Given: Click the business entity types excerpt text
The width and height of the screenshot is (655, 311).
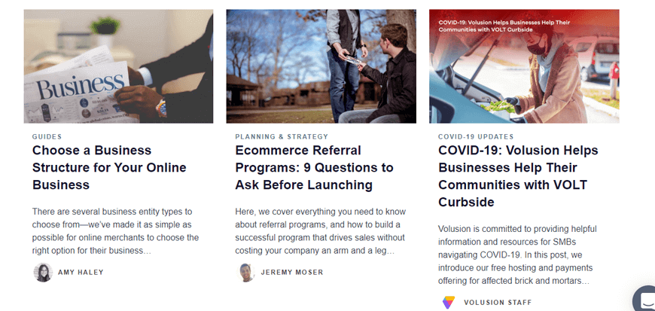Looking at the screenshot, I should point(115,231).
